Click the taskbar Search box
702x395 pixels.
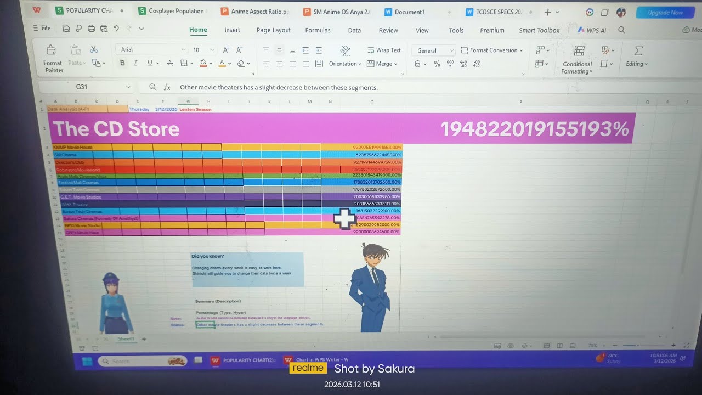(x=143, y=361)
